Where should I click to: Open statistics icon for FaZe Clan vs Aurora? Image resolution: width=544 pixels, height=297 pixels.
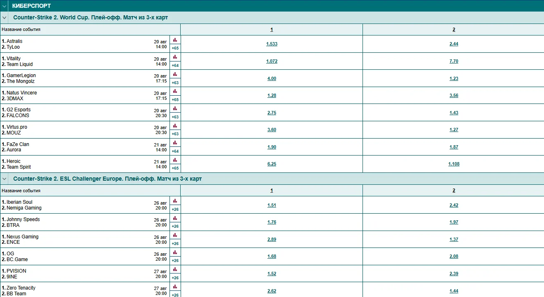pos(175,143)
